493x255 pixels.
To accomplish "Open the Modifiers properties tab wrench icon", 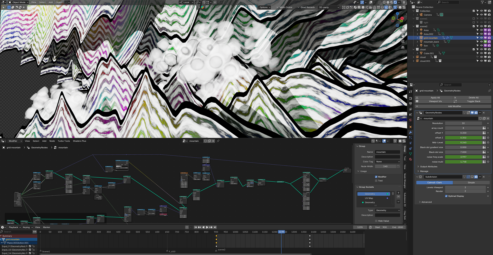I will (x=410, y=132).
